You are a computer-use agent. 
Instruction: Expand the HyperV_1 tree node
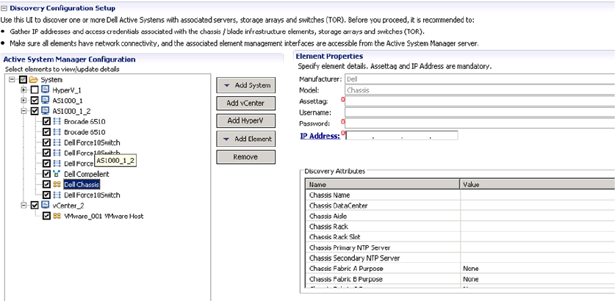click(x=24, y=90)
